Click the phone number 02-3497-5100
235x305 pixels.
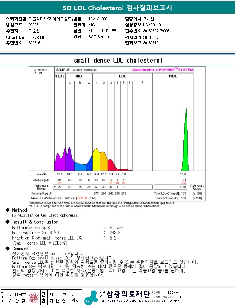[170, 301]
